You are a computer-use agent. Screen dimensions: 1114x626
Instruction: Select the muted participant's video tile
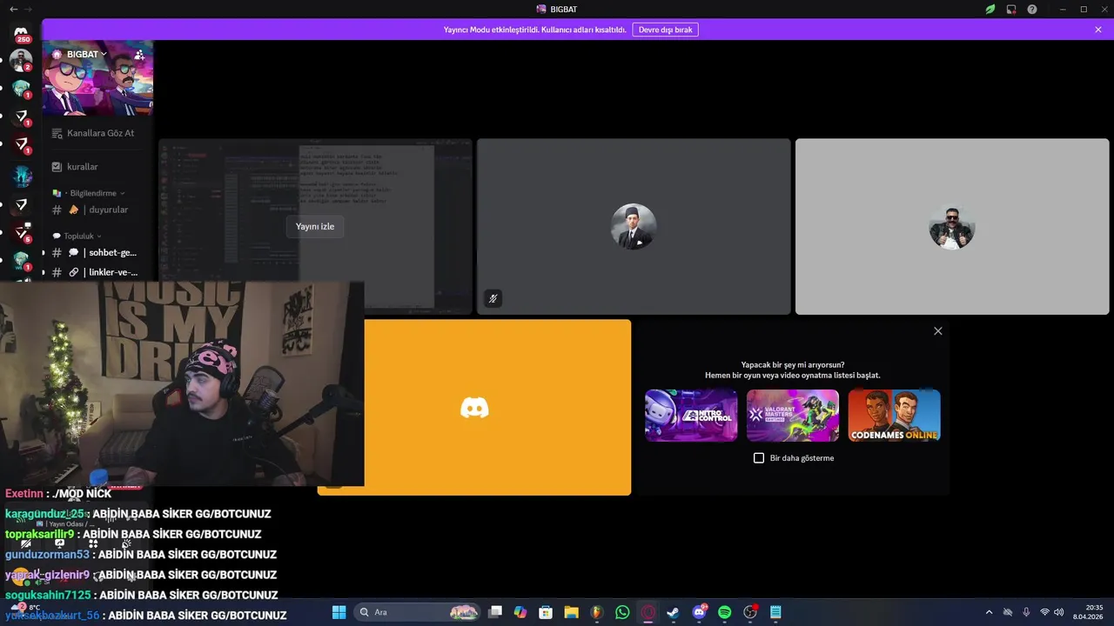coord(634,226)
